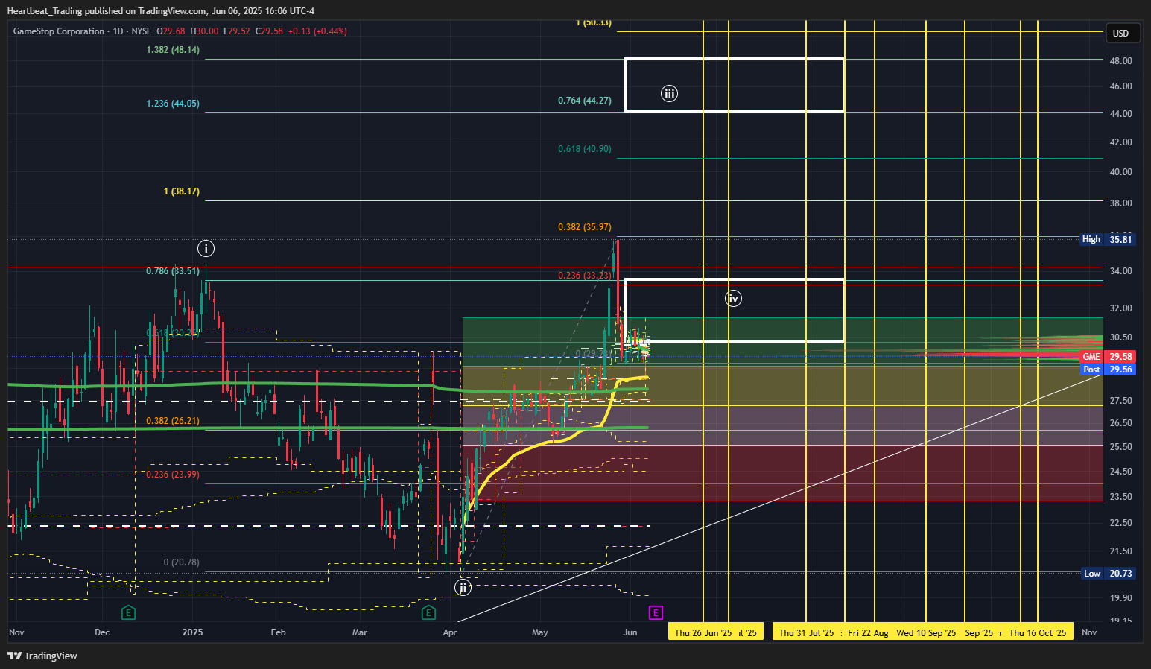Click the 48.00 price axis label
1151x669 pixels.
pyautogui.click(x=1120, y=61)
